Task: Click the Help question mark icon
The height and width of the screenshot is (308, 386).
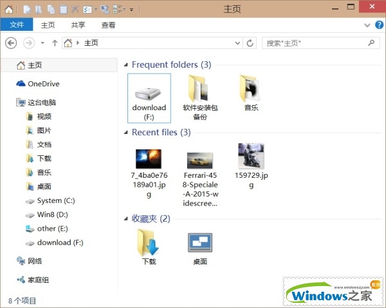Action: [x=378, y=25]
